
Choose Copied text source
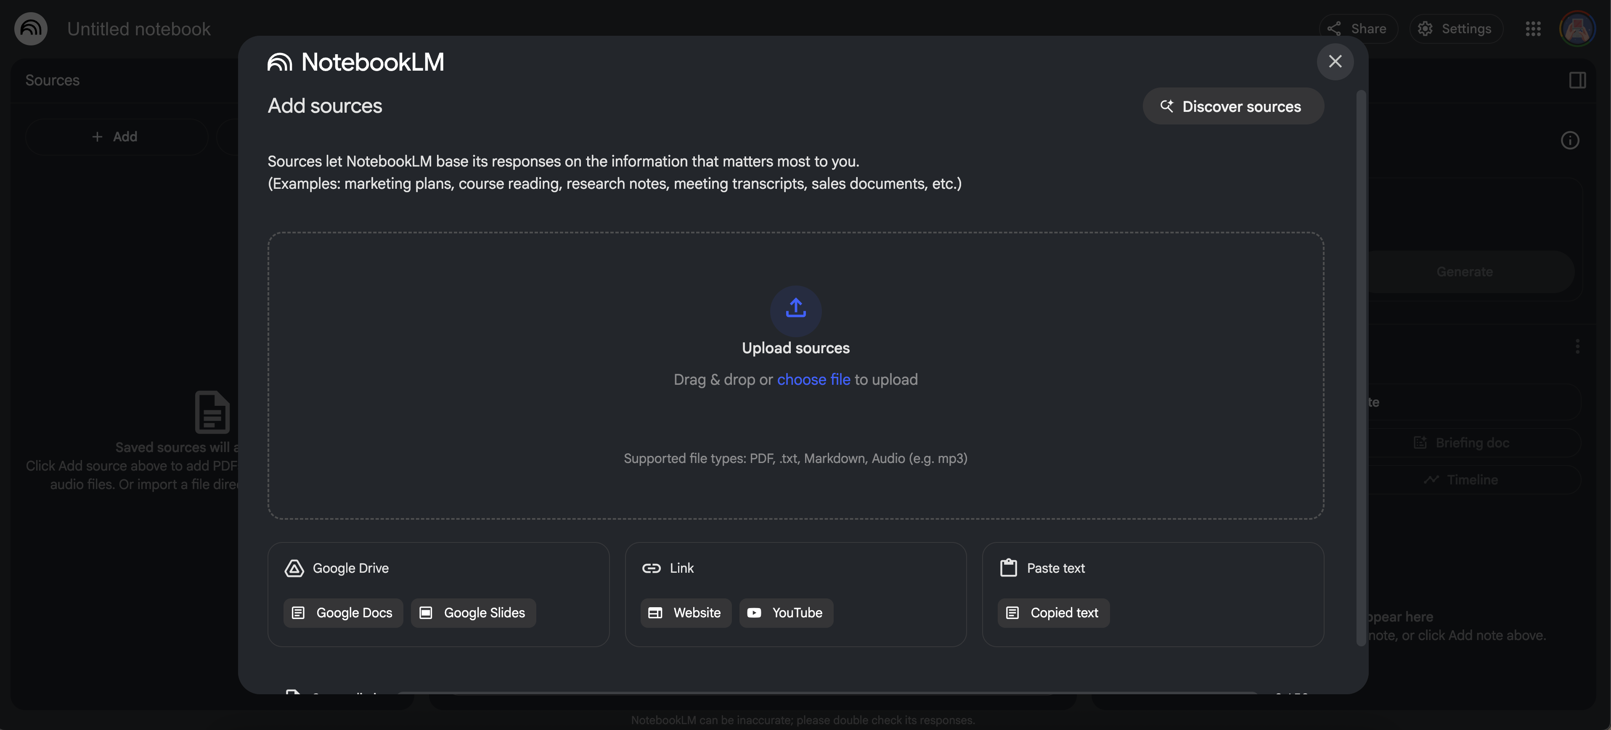1053,613
